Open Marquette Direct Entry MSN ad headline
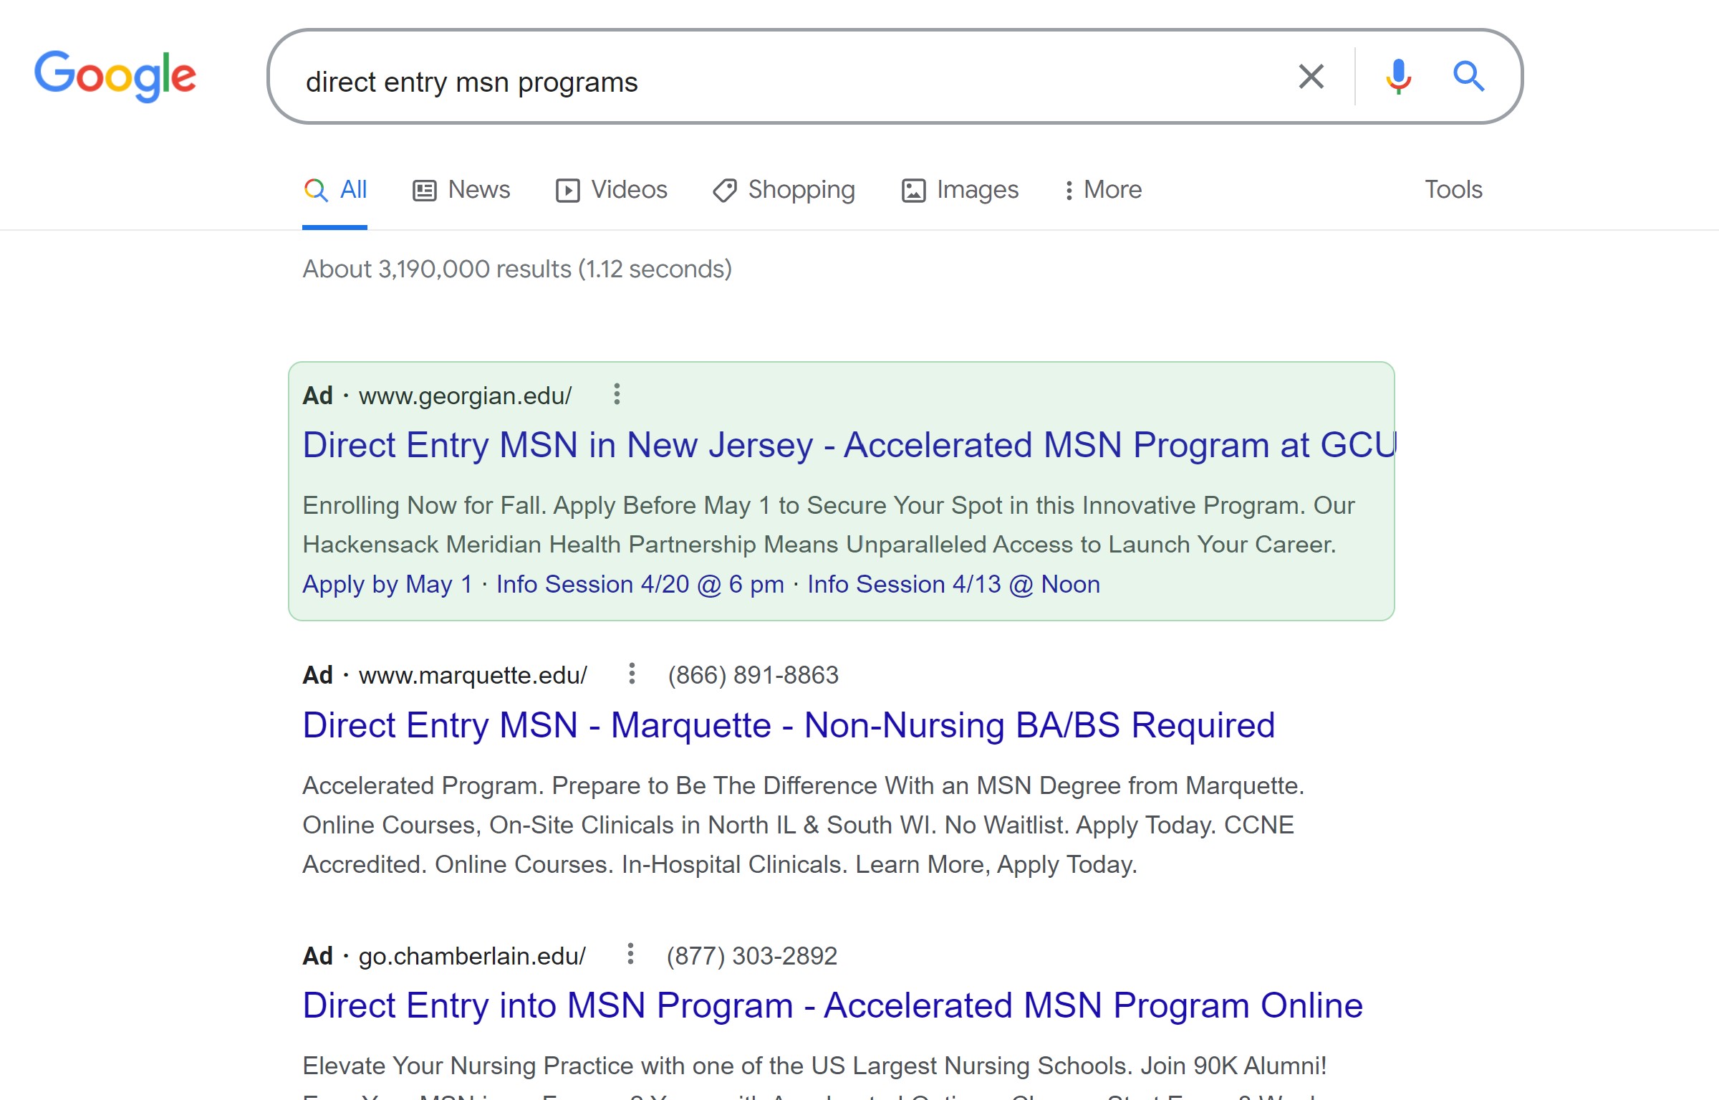 [788, 725]
